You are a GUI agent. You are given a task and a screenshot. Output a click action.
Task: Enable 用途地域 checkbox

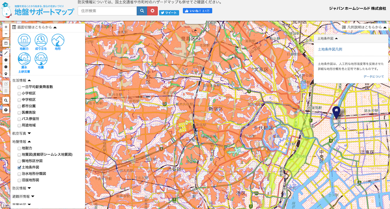point(19,126)
